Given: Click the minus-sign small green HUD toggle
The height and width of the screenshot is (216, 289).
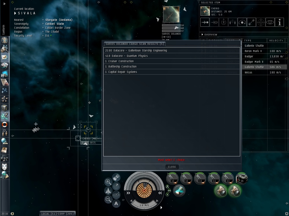Looking at the screenshot, I should (169, 191).
